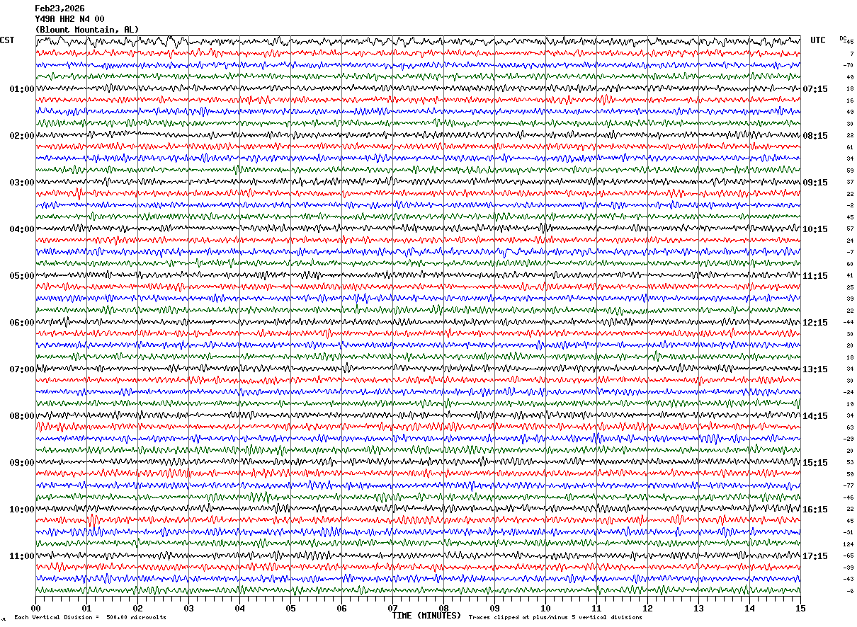Click the '07:15' UTC time label
Screen dimensions: 857x627
click(815, 89)
